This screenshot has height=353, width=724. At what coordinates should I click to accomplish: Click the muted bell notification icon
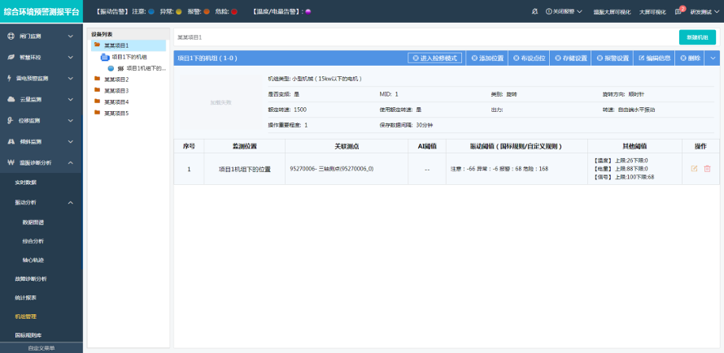coord(534,11)
